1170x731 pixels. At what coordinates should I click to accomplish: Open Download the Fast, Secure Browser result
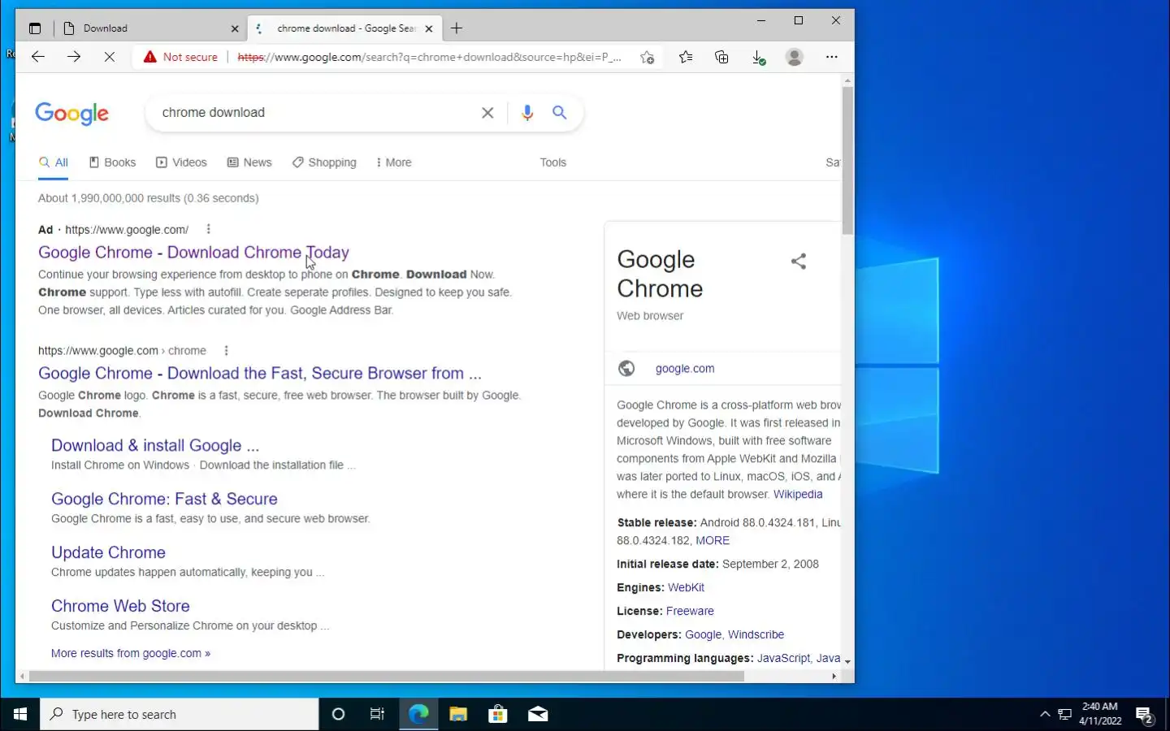point(260,374)
